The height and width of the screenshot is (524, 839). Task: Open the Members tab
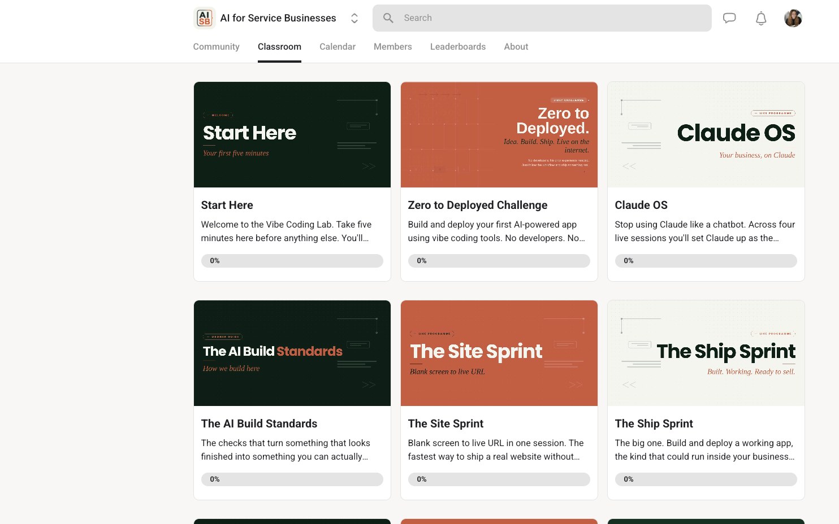[x=393, y=47]
